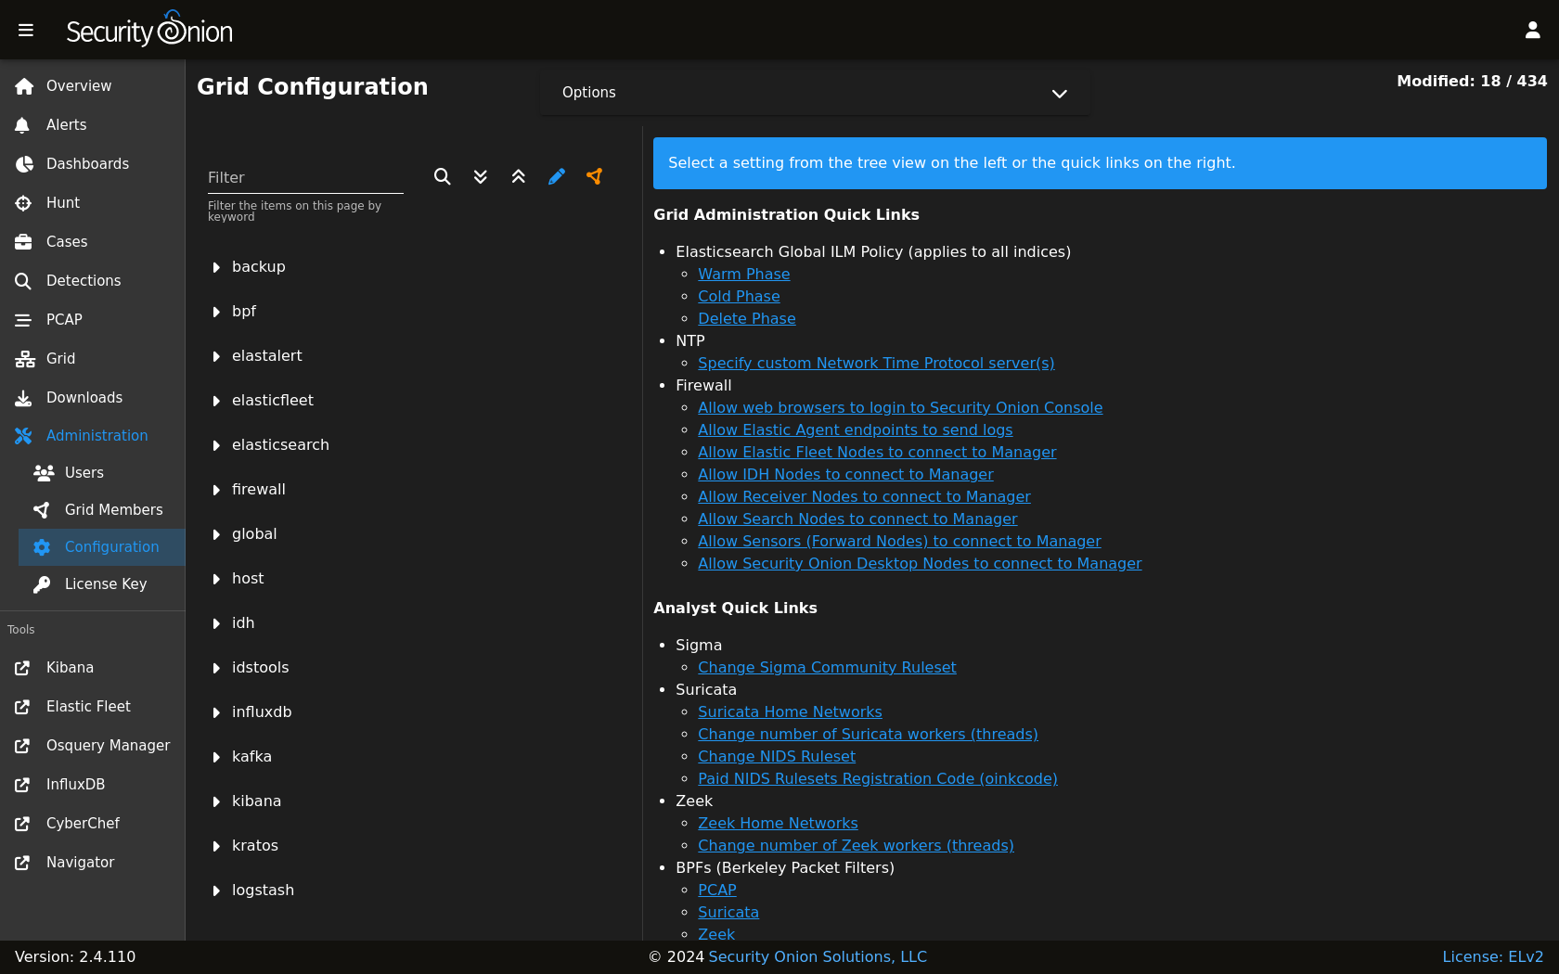Click the Dashboards pie chart icon
This screenshot has width=1559, height=974.
coord(24,164)
